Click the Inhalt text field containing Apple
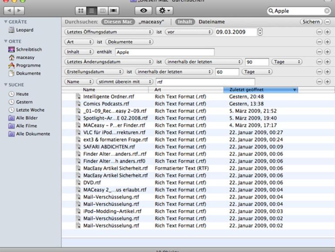335x252 pixels. pos(164,52)
